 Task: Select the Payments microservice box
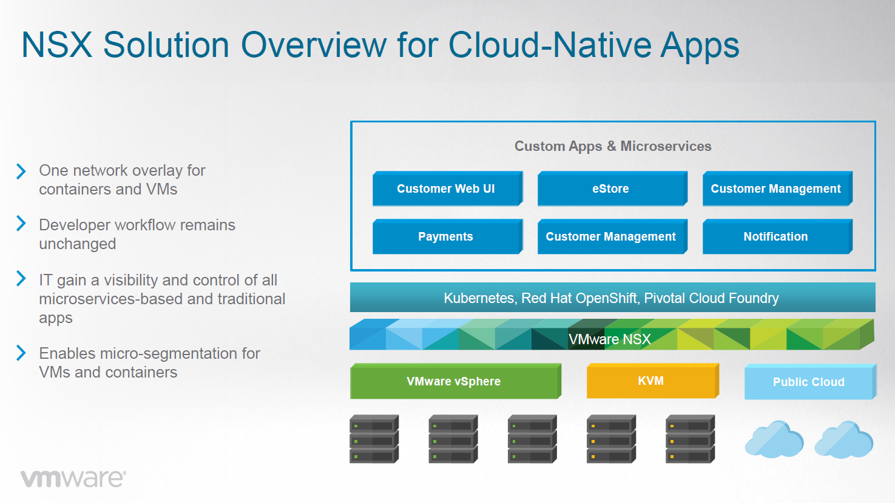447,236
